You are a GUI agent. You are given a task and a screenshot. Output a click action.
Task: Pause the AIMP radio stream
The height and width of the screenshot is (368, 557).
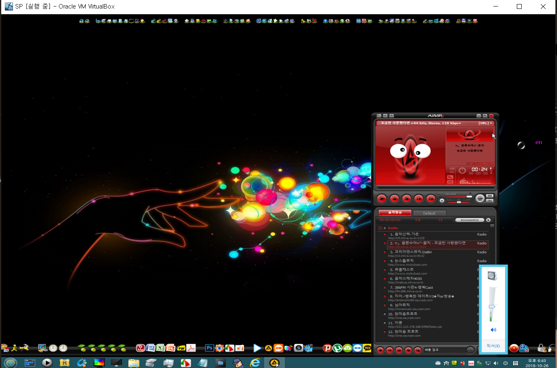pos(395,199)
